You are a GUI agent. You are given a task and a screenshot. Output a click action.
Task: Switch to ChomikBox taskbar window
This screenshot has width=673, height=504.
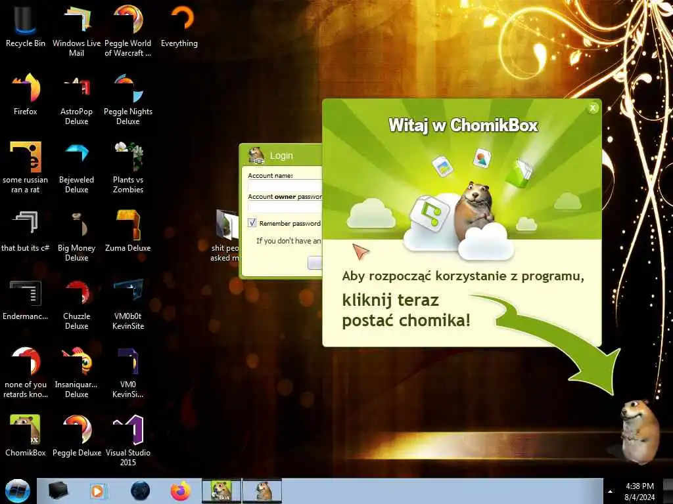(x=221, y=491)
